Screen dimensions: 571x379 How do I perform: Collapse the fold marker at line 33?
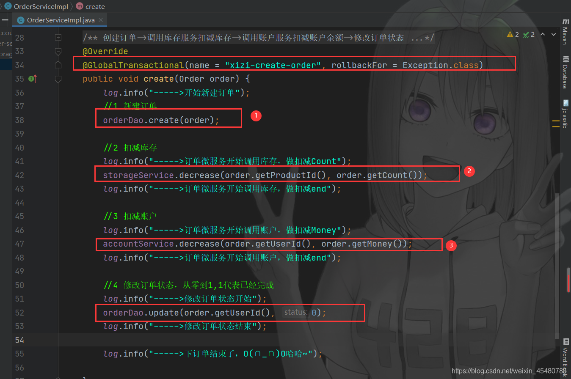point(58,51)
